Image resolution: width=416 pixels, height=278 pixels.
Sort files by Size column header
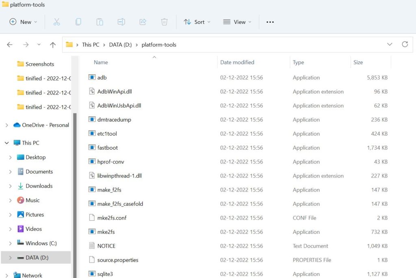[x=358, y=62]
